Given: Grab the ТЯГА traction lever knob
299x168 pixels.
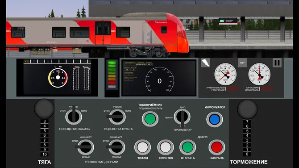Looking at the screenshot, I should [44, 109].
